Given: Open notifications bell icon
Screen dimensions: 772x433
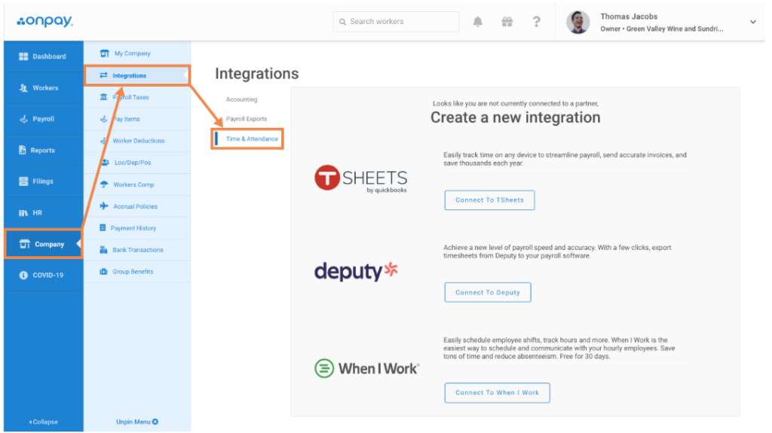Looking at the screenshot, I should tap(477, 22).
